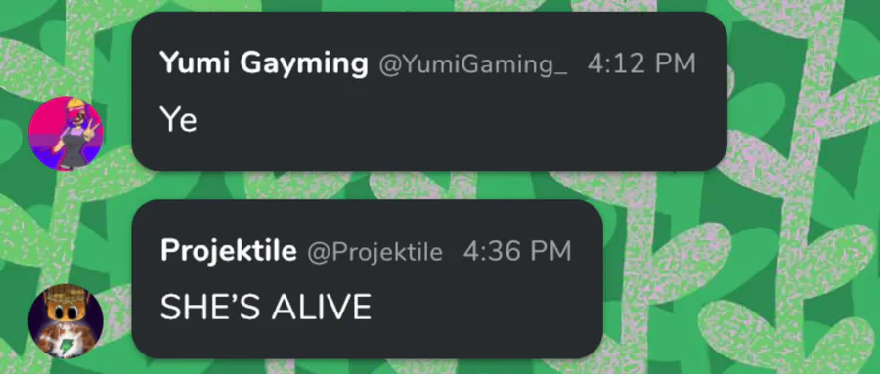This screenshot has width=880, height=374.
Task: Click the 4:12 PM timestamp
Action: pyautogui.click(x=641, y=63)
